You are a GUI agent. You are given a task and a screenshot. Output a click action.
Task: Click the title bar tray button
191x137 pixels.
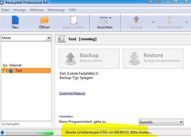(x=158, y=1)
